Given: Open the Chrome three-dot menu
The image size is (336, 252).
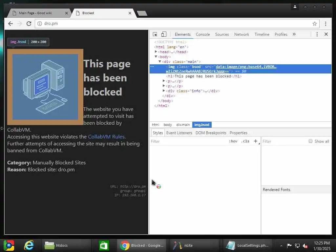Looking at the screenshot, I should pyautogui.click(x=325, y=24).
